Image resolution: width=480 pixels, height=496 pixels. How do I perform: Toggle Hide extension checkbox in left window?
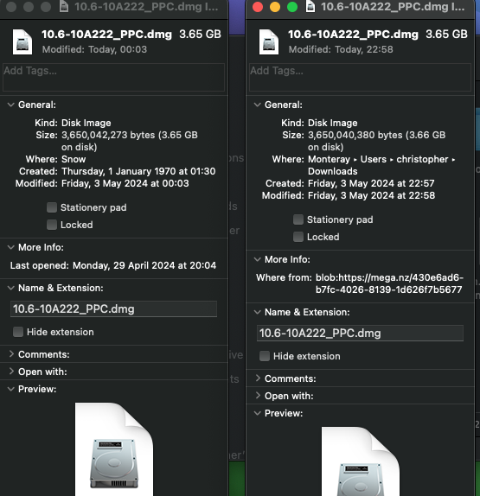pyautogui.click(x=18, y=332)
